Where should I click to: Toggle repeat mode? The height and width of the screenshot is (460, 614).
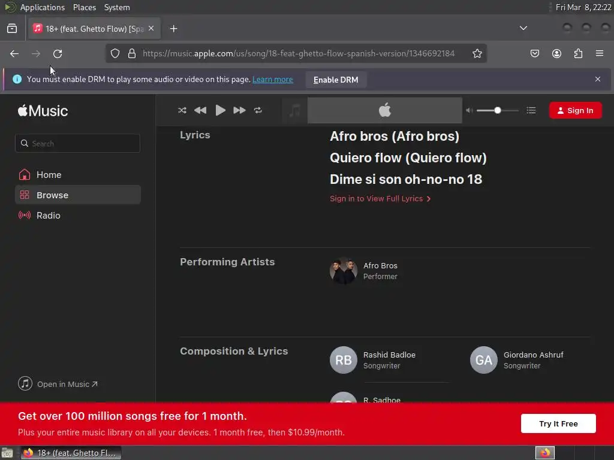[258, 110]
